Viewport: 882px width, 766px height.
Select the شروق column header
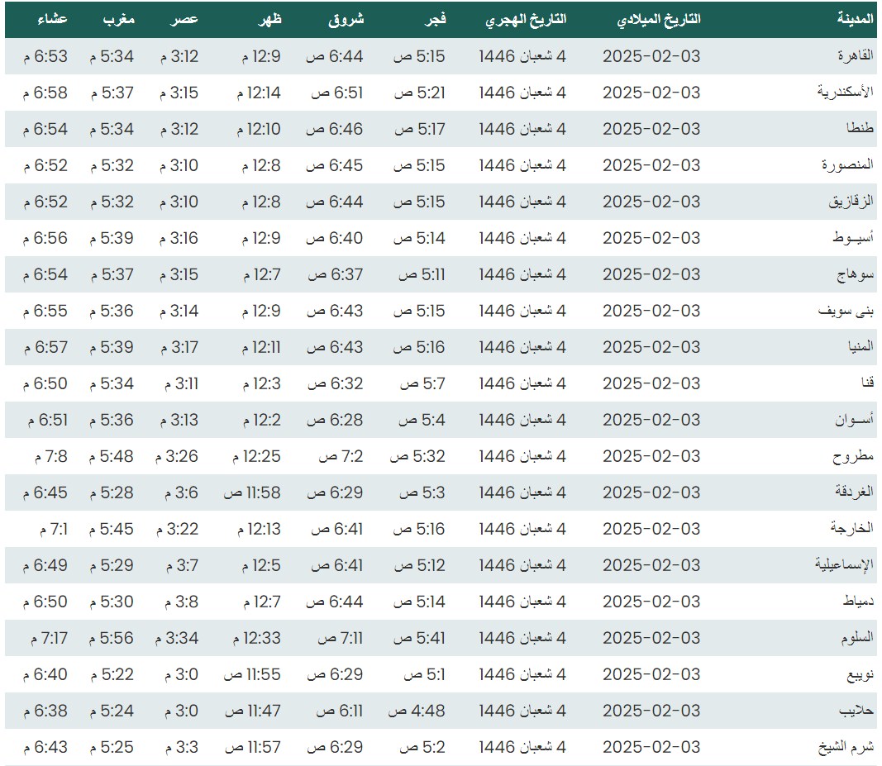pyautogui.click(x=345, y=20)
